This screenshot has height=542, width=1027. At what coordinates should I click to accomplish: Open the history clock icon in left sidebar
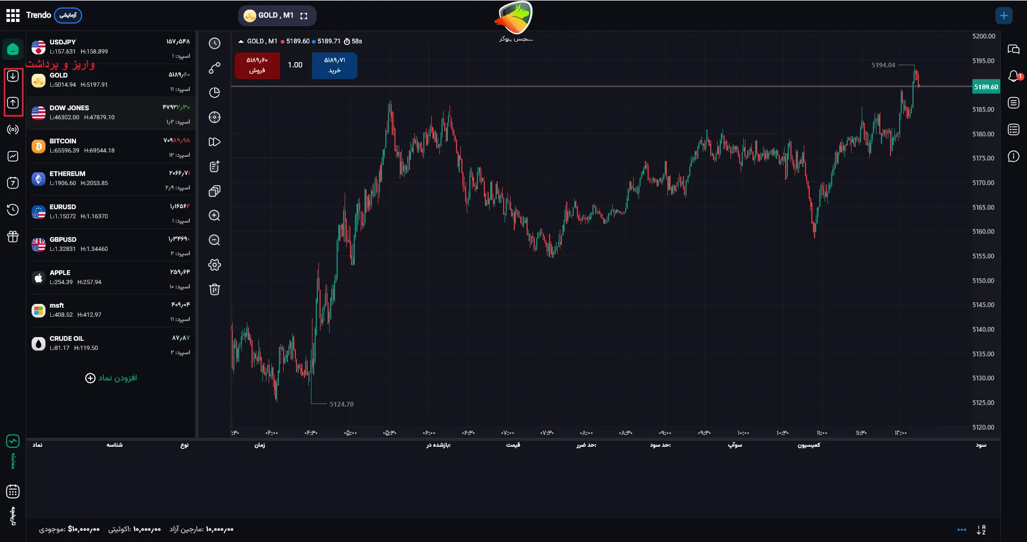[x=13, y=210]
